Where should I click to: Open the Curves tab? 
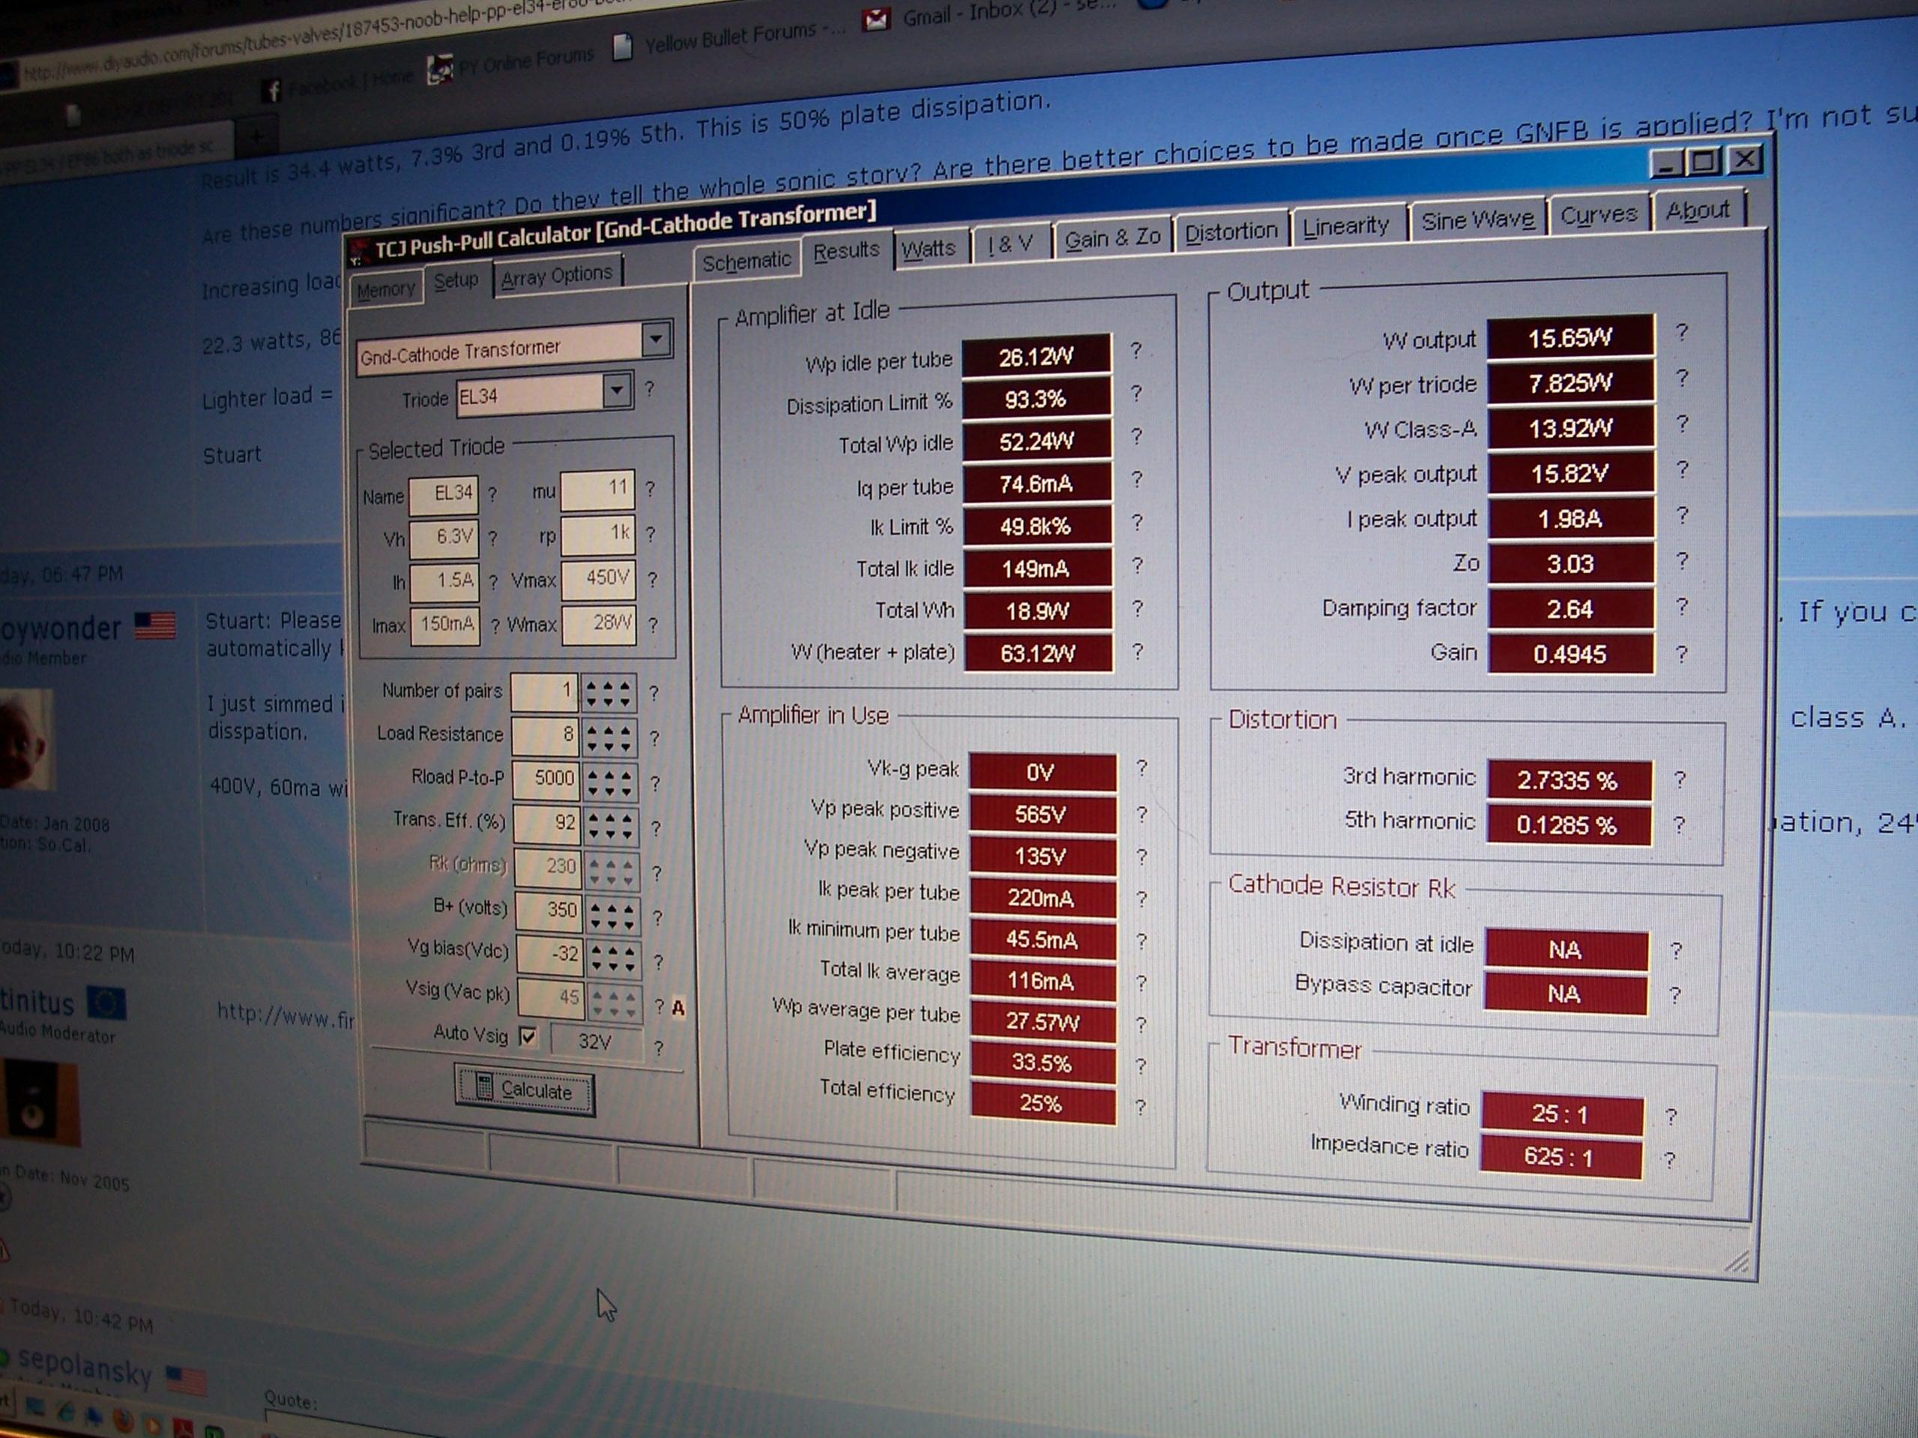tap(1598, 214)
